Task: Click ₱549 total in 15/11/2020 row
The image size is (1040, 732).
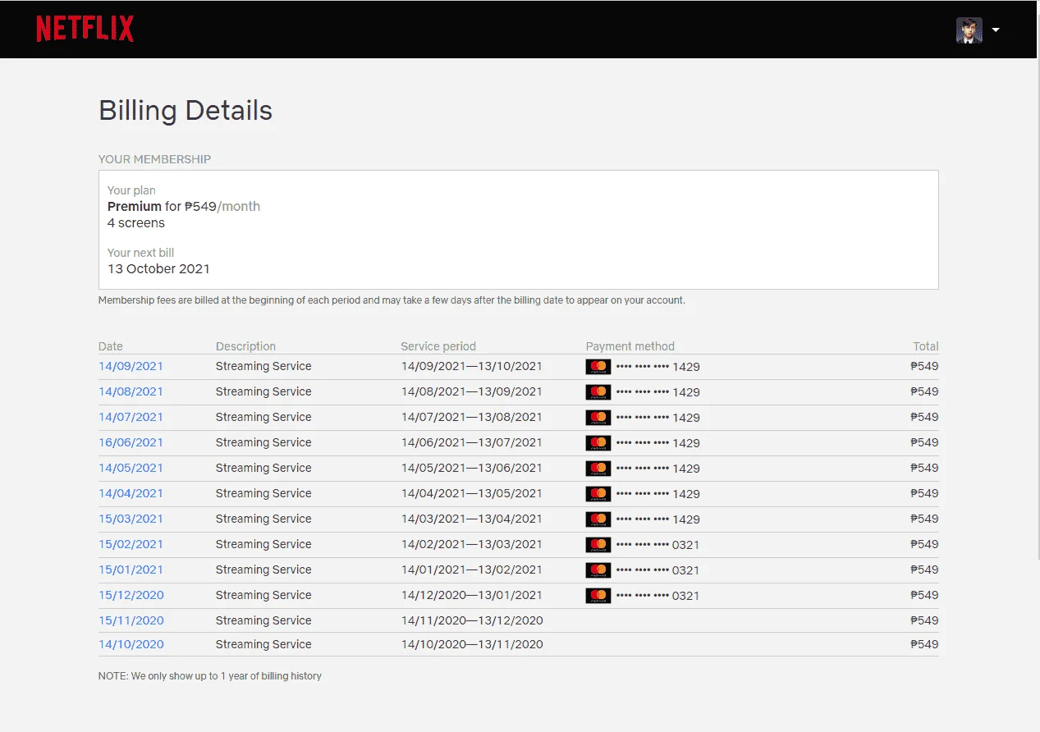Action: [x=924, y=621]
